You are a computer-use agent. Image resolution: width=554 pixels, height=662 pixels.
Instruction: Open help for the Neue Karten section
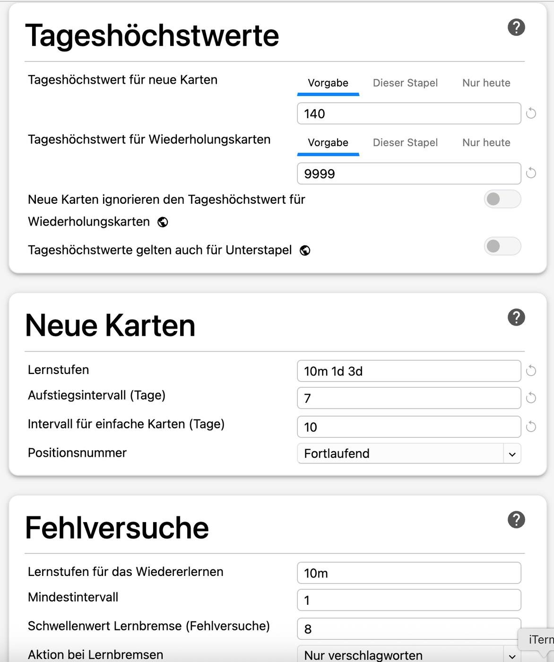point(516,317)
